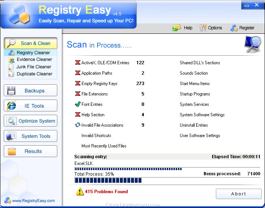
Task: Click the count 273 for Empty Registry Keys
Action: pos(140,83)
